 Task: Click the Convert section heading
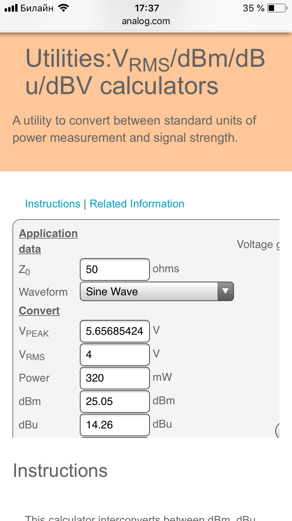pyautogui.click(x=39, y=311)
